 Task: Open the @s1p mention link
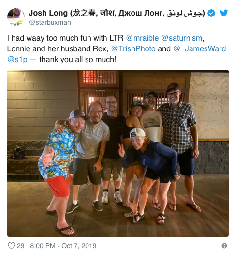pyautogui.click(x=17, y=60)
